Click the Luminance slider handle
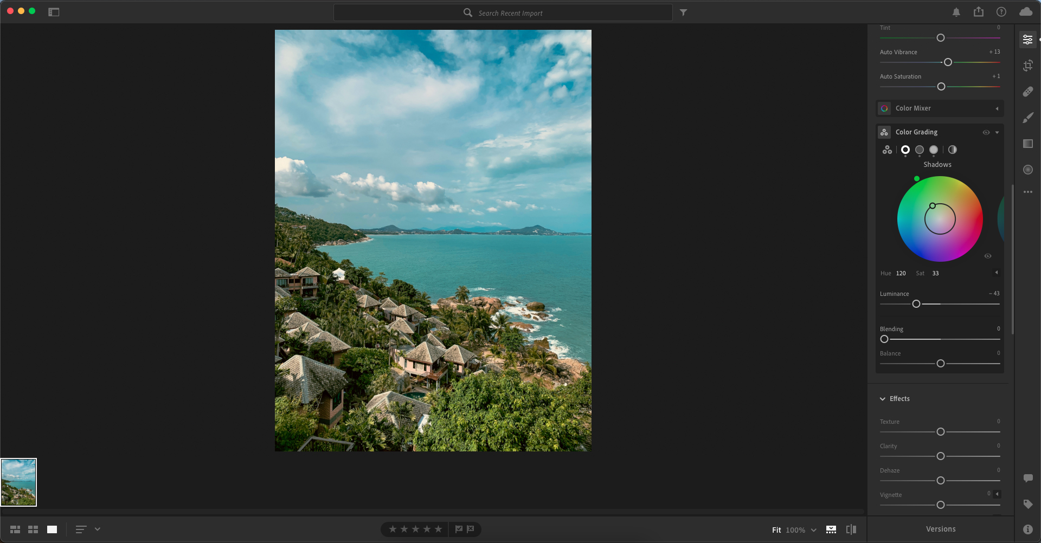 (916, 304)
